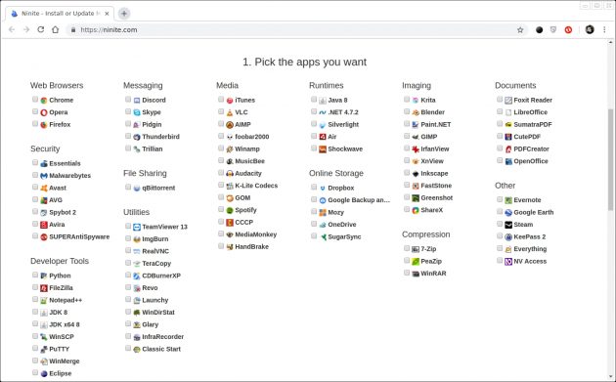Click the Google Earth icon
Viewport: 616px width, 382px height.
click(508, 213)
